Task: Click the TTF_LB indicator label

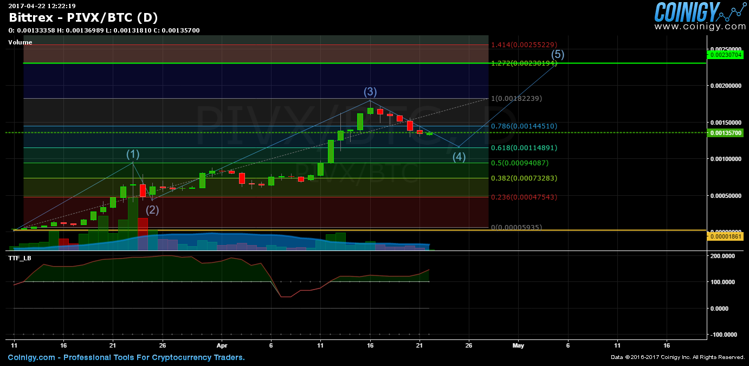Action: point(19,258)
